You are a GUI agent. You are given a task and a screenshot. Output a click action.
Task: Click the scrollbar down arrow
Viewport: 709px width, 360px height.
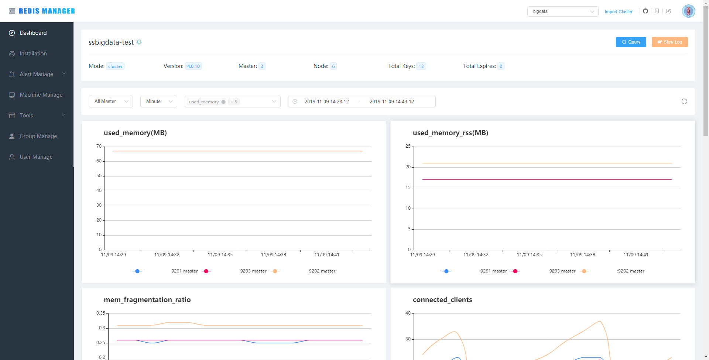click(706, 357)
